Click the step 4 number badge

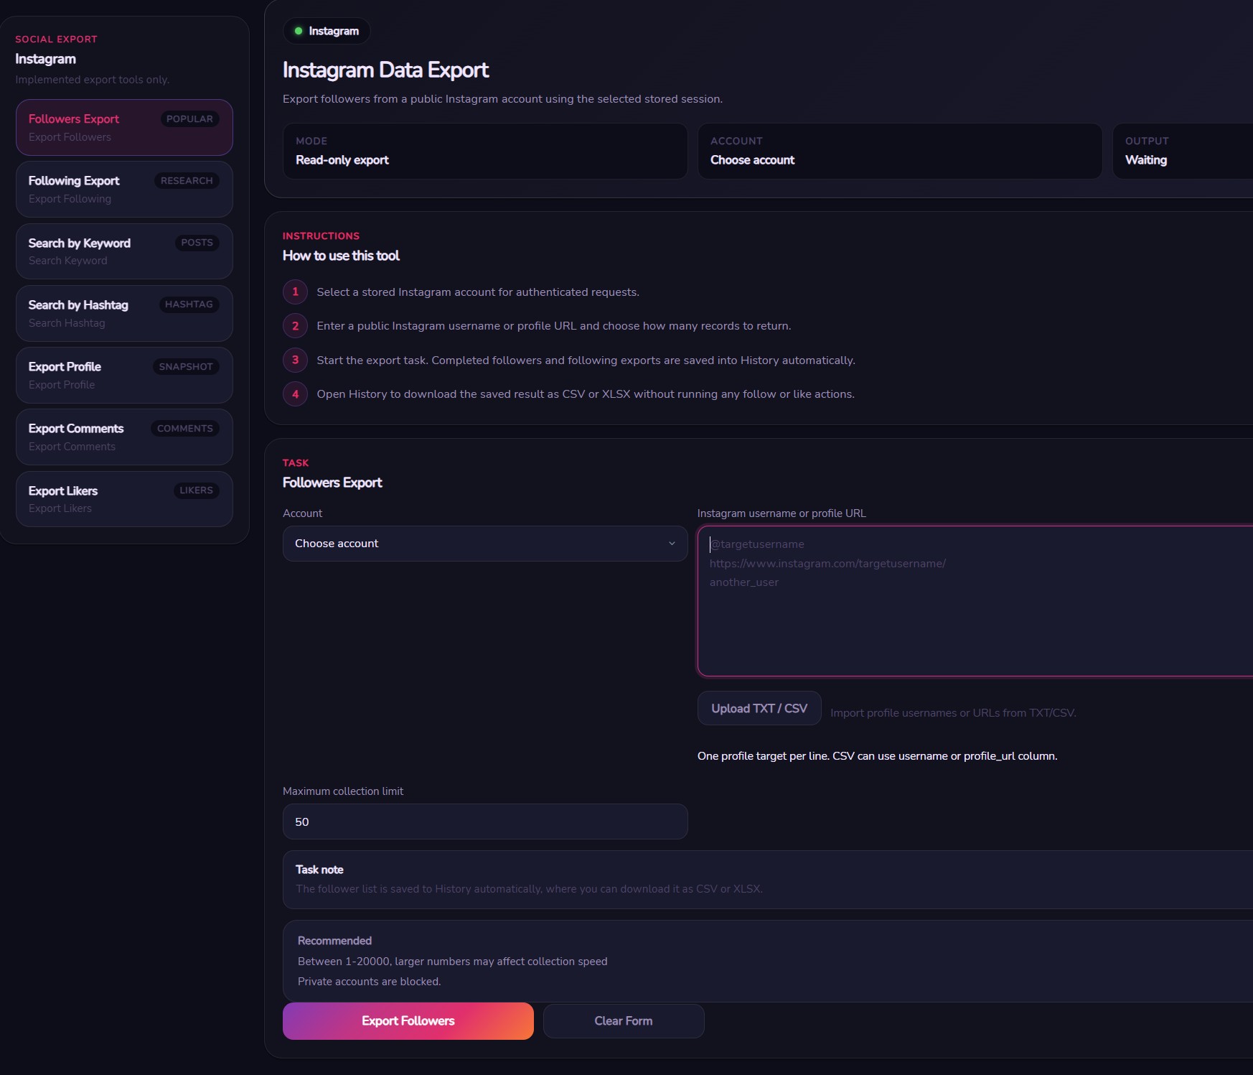(x=295, y=394)
